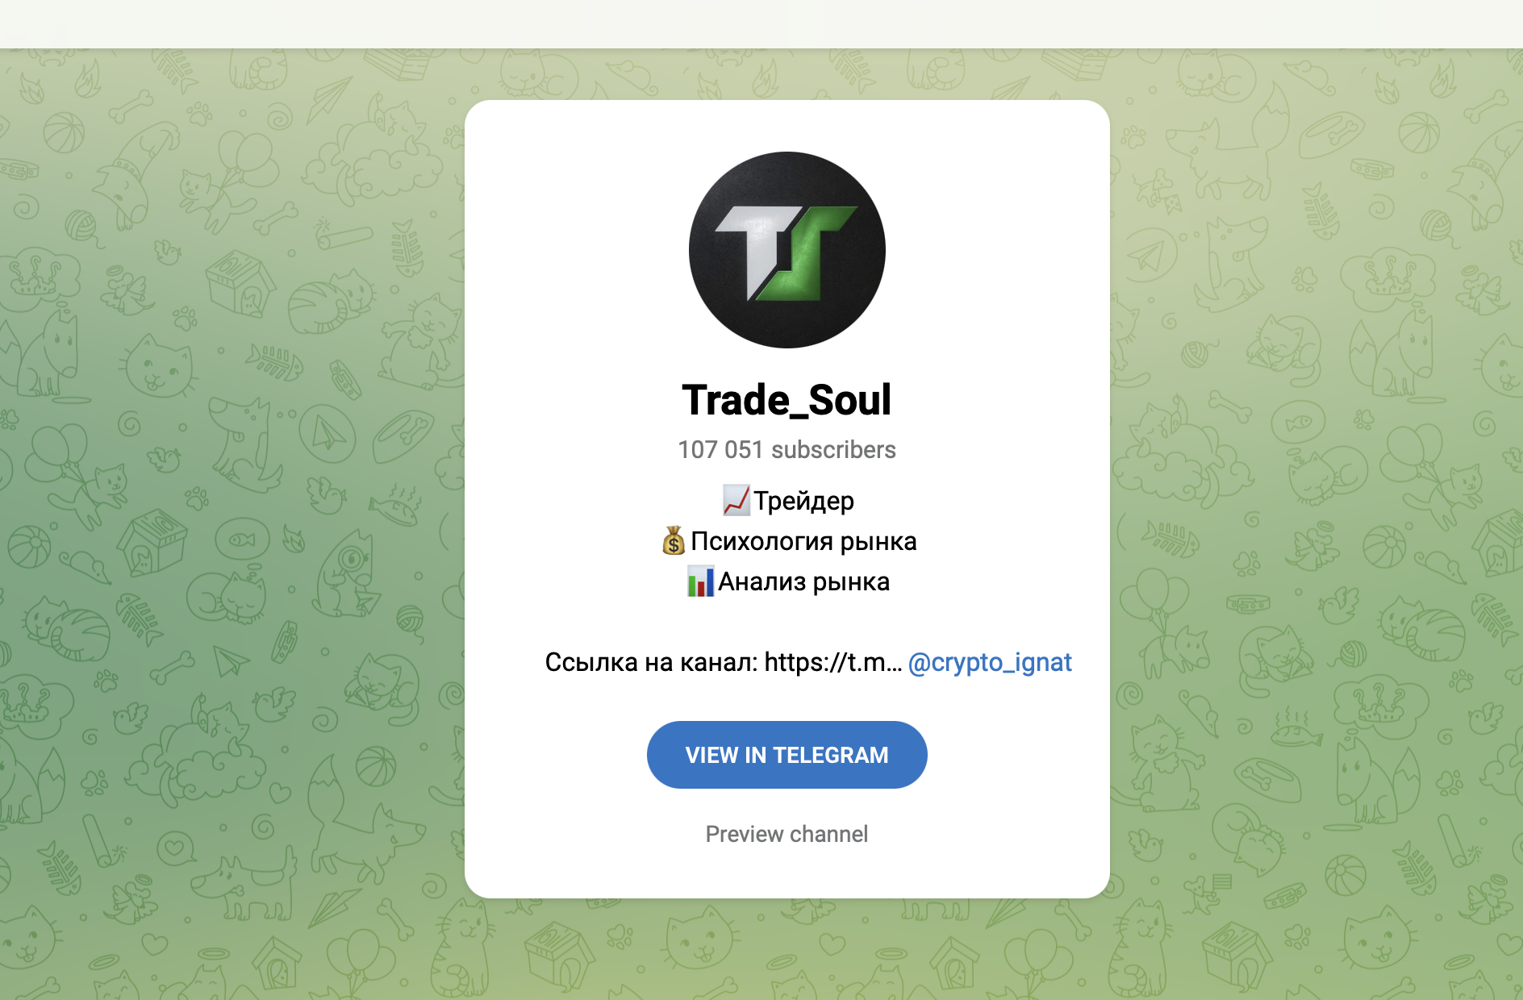Open the truncated https://t.m… channel URL
Screen dimensions: 1523x1000
coord(832,662)
